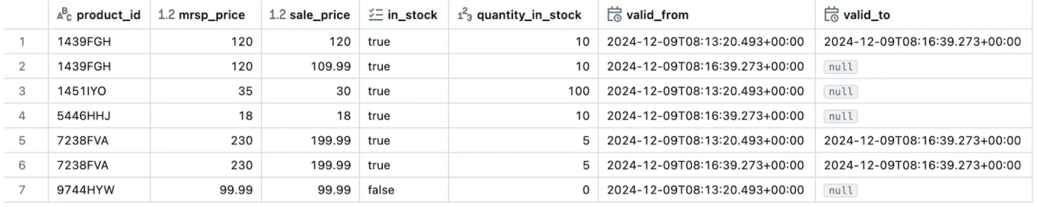Click the timestamp icon beside valid_from
1037x207 pixels.
614,15
